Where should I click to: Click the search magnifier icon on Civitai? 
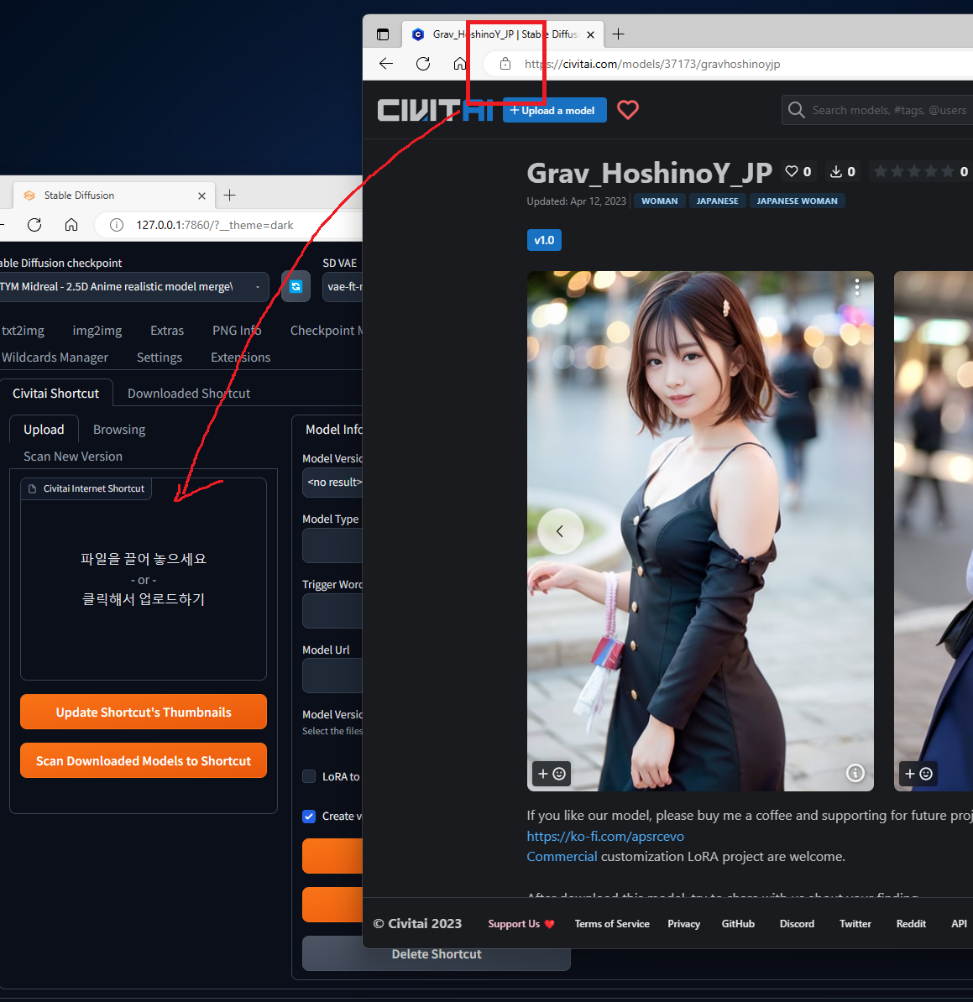(x=796, y=110)
